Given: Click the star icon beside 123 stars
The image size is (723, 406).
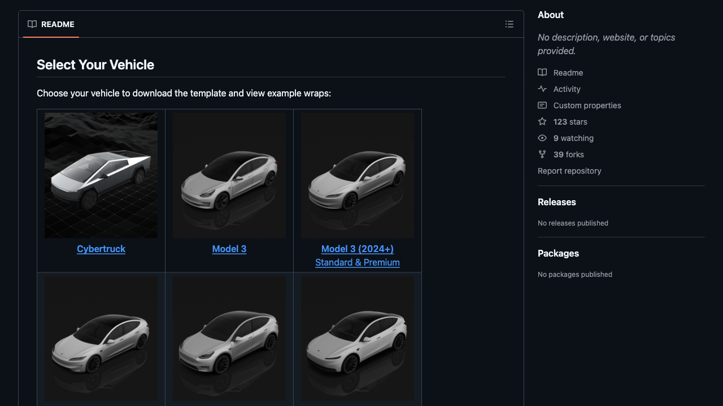Looking at the screenshot, I should pyautogui.click(x=542, y=122).
